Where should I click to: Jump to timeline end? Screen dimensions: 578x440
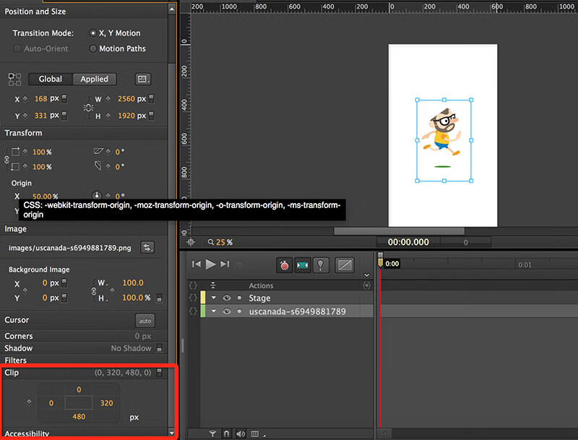225,264
